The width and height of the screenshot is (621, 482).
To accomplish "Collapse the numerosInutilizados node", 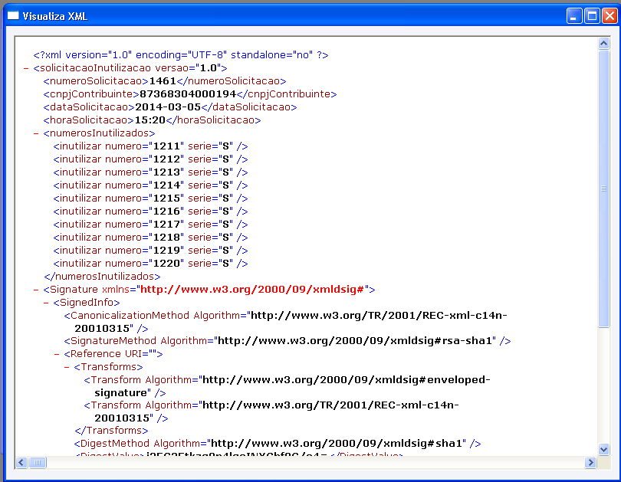I will coord(36,134).
